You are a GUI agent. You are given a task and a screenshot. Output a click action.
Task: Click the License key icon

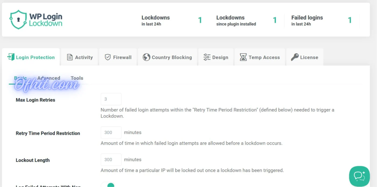click(295, 57)
